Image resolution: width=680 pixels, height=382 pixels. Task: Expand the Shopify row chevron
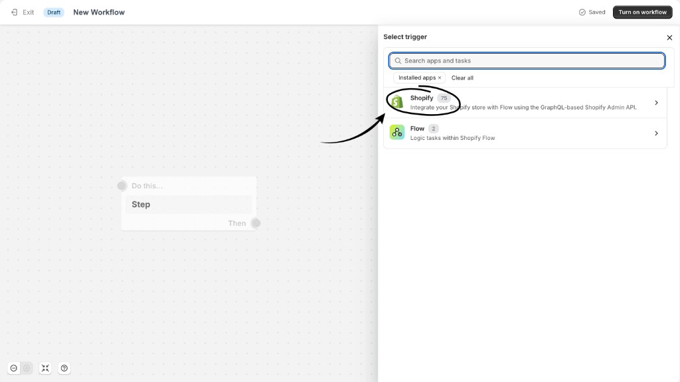click(x=656, y=103)
